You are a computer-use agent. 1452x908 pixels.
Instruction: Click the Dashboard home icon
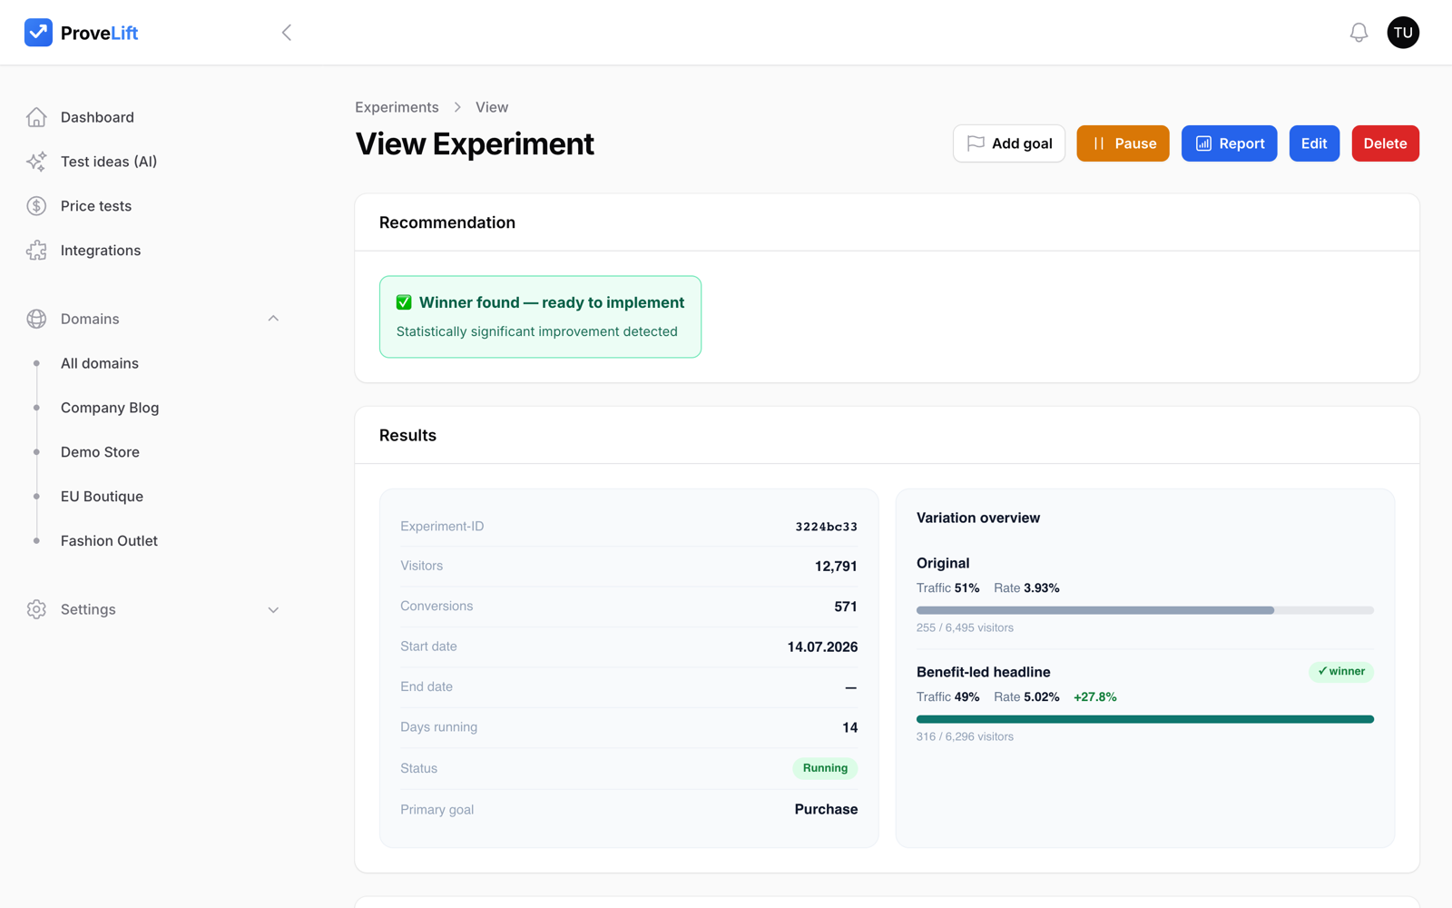tap(36, 117)
